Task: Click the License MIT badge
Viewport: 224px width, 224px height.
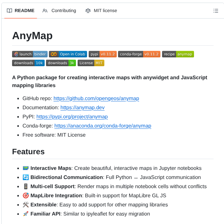Action: coord(91,63)
